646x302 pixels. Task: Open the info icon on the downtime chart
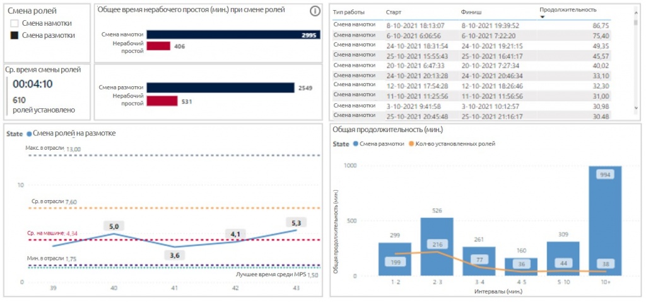click(315, 11)
